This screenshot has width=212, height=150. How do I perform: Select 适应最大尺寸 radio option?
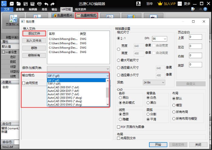[x=119, y=68]
